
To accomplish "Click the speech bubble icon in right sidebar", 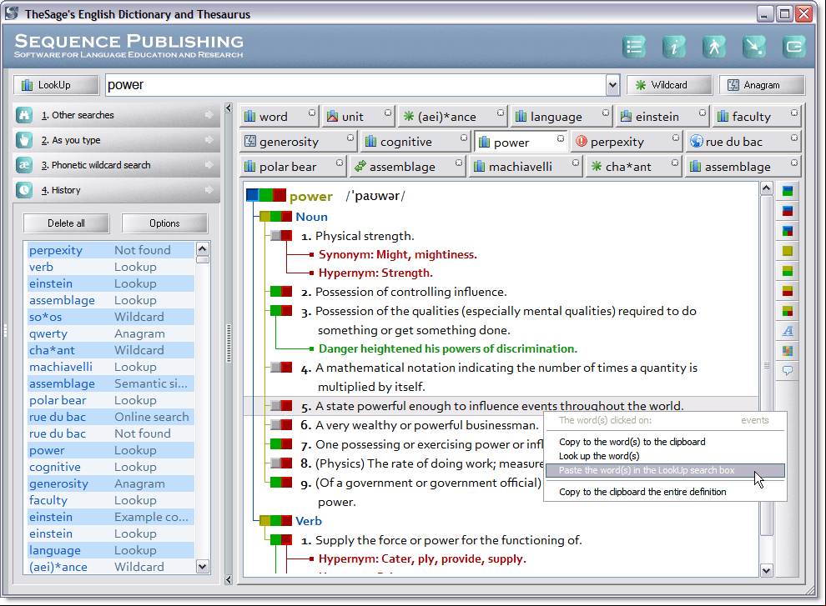I will click(x=788, y=371).
